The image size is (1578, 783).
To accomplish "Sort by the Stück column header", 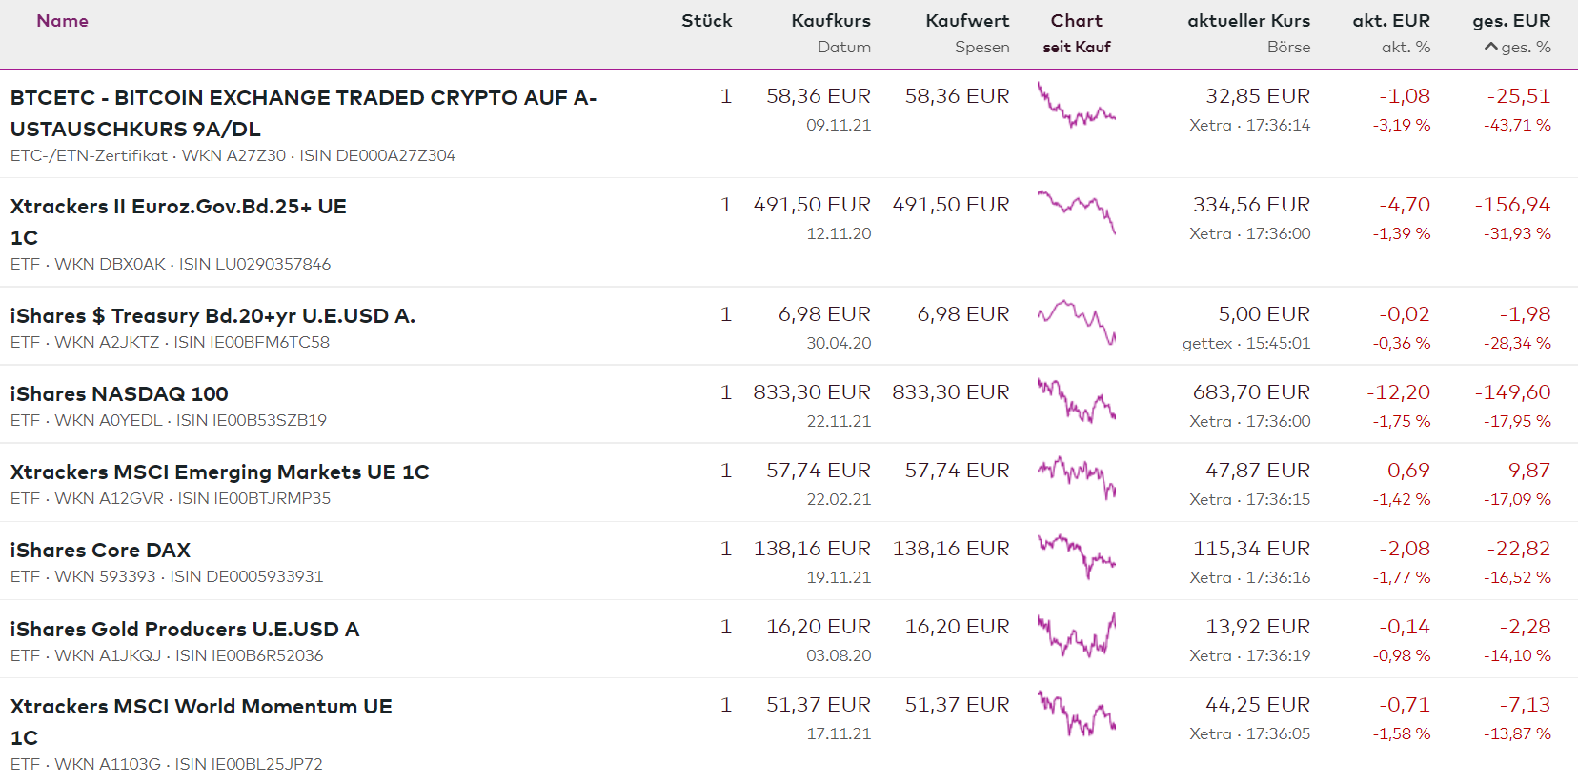I will point(706,21).
